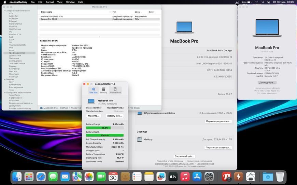Click Системний звіт... button
This screenshot has width=297, height=185.
(x=184, y=156)
